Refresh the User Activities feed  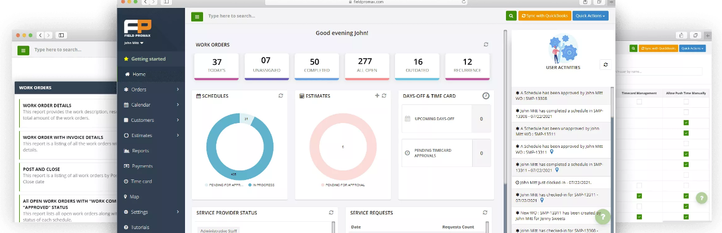tap(606, 65)
